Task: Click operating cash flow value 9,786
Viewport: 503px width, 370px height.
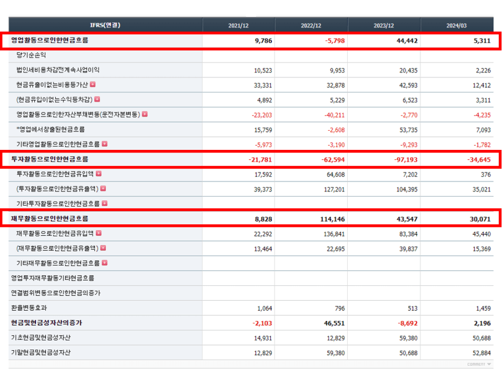Action: click(x=263, y=41)
